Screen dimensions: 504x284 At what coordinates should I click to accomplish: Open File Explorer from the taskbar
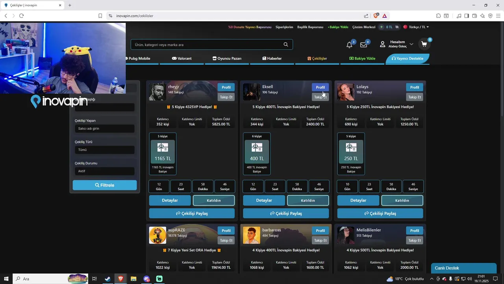133,279
